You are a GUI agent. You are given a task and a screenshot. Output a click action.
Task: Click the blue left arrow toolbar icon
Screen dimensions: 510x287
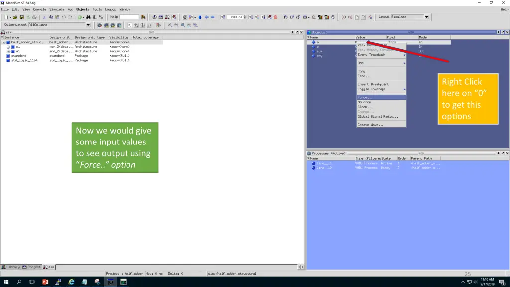coord(207,17)
